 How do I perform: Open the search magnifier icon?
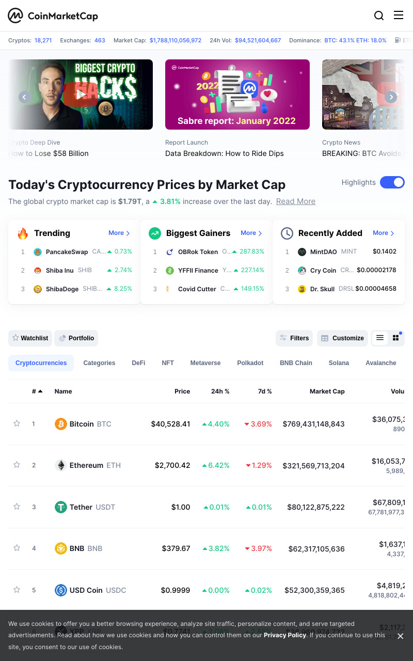click(x=379, y=15)
